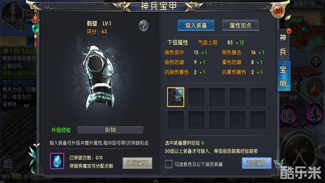Click the 升级经验 progress bar
Screen dimensions: 325x183
coord(110,130)
